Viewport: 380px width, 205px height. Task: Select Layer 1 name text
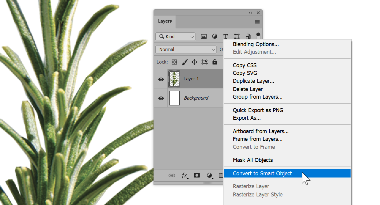click(x=191, y=79)
